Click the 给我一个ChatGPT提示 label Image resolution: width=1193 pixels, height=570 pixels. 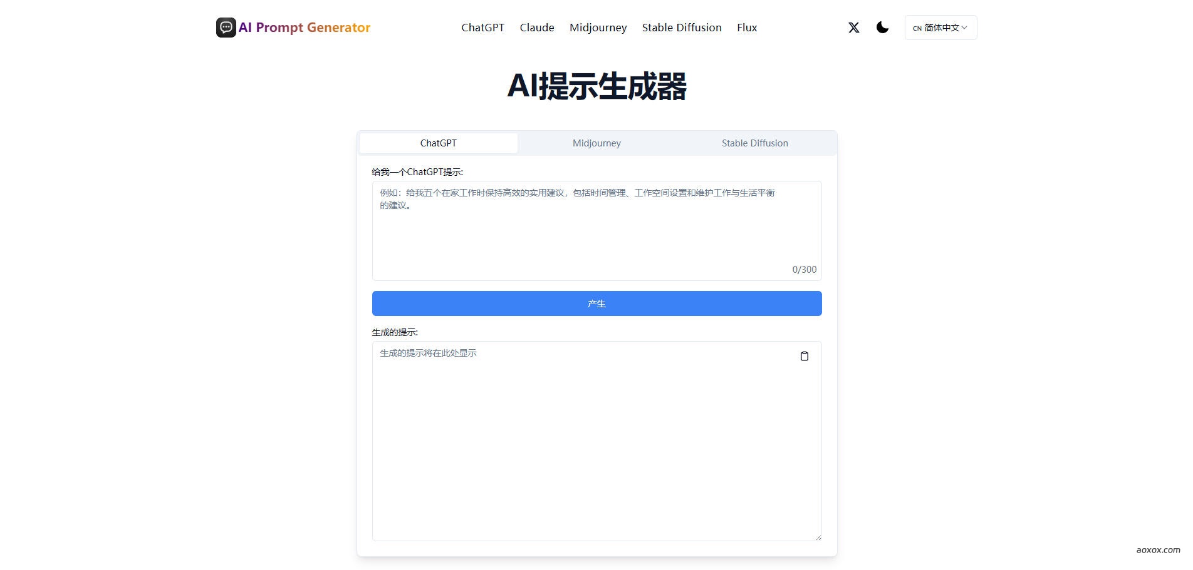click(x=417, y=172)
